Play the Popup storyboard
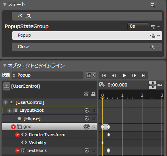 (124, 75)
